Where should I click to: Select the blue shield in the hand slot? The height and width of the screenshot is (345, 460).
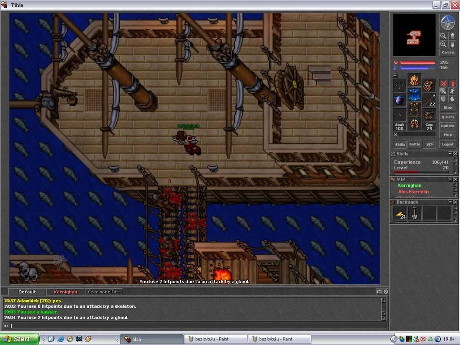(x=399, y=100)
